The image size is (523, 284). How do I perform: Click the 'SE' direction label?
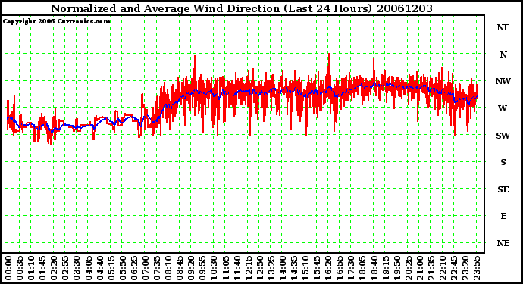pyautogui.click(x=503, y=189)
